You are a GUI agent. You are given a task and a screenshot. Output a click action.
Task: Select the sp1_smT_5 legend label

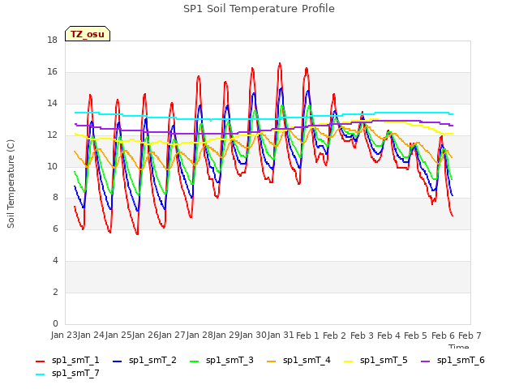point(384,360)
